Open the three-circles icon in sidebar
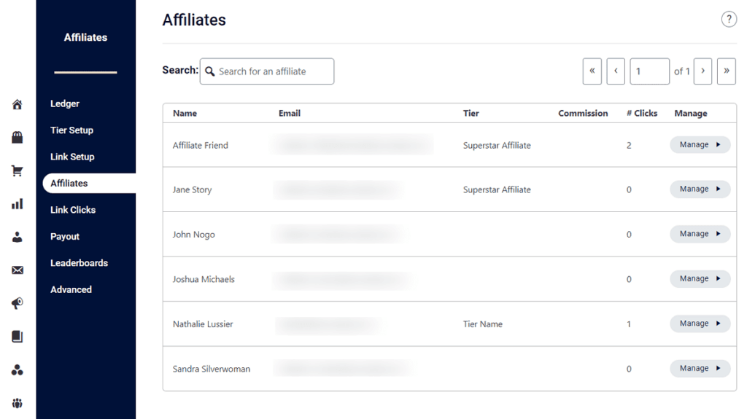The image size is (747, 419). pos(18,370)
